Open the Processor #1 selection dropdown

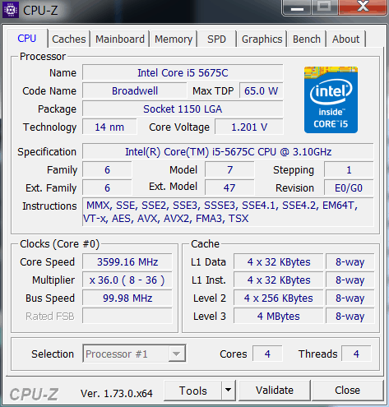click(134, 354)
